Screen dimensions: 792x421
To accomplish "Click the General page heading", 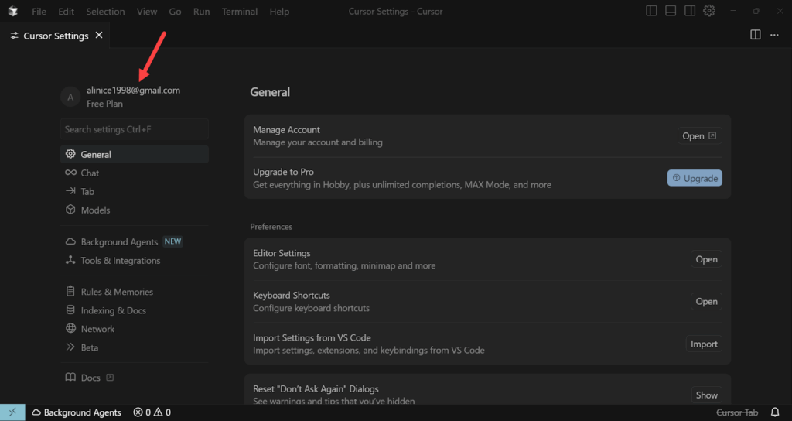I will [270, 92].
